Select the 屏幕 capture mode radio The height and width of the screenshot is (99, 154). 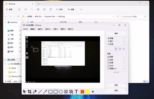click(109, 38)
